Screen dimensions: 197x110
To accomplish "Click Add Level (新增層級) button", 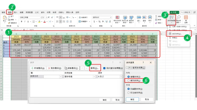I will (38, 68).
